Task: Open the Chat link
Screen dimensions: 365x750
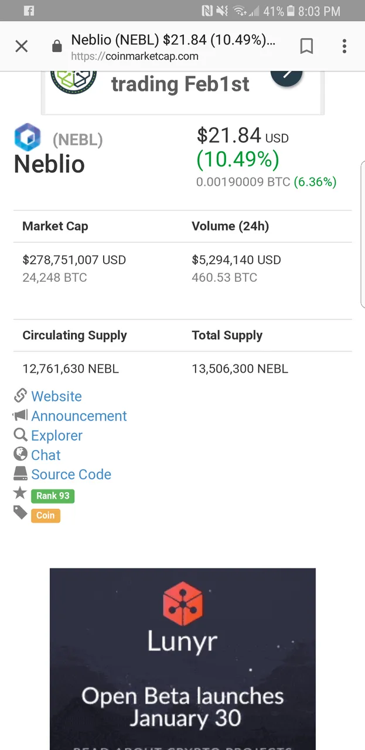Action: [x=46, y=455]
